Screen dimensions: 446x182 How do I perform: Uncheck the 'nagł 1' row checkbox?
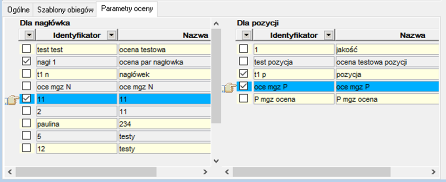[x=26, y=62]
